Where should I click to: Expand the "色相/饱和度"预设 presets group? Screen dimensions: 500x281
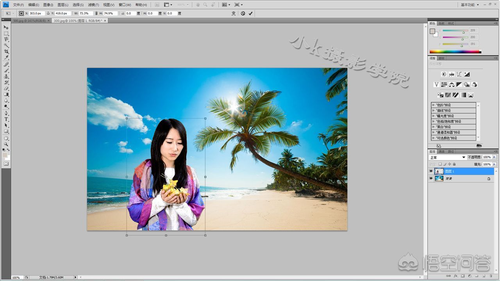pos(434,121)
